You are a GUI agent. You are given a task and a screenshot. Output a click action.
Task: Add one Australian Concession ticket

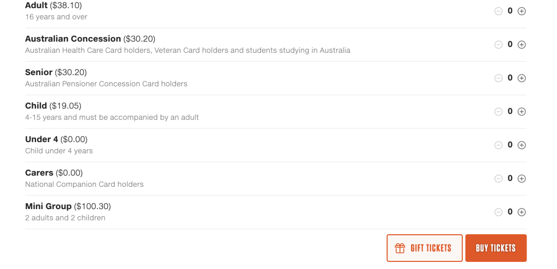point(522,45)
